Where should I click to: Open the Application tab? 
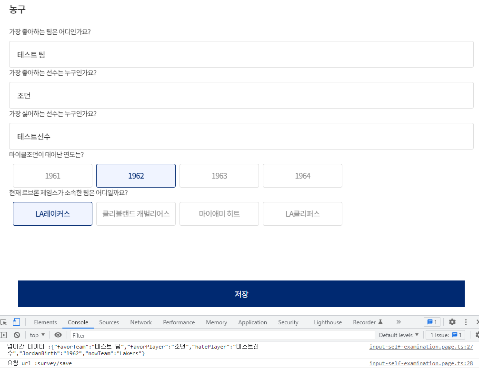(252, 322)
